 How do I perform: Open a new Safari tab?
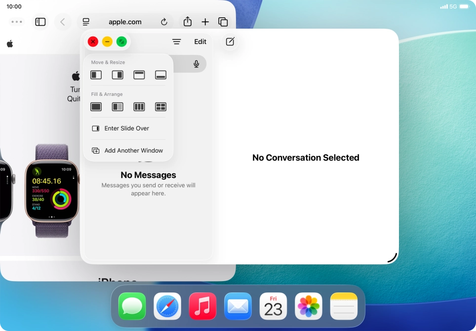[x=205, y=22]
